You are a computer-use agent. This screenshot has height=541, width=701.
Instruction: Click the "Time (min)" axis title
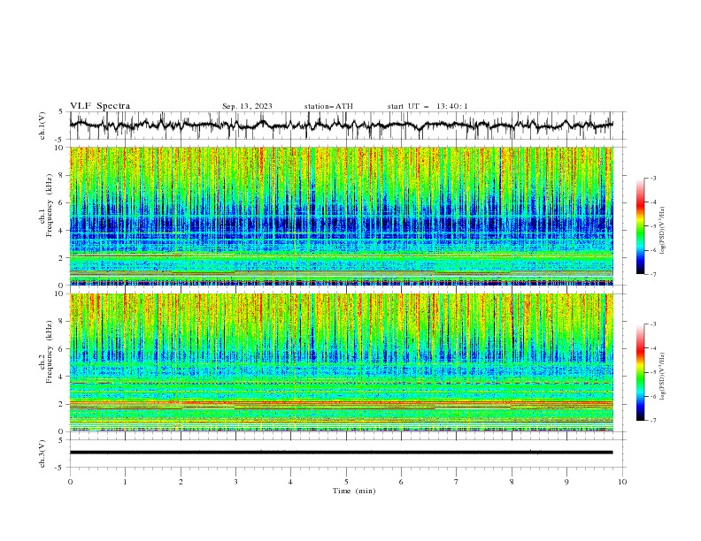[x=354, y=491]
